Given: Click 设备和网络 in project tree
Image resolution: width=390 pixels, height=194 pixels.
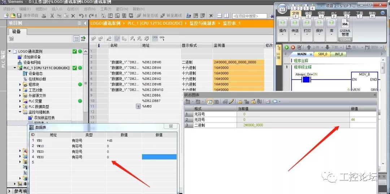Looking at the screenshot, I should [x=32, y=62].
